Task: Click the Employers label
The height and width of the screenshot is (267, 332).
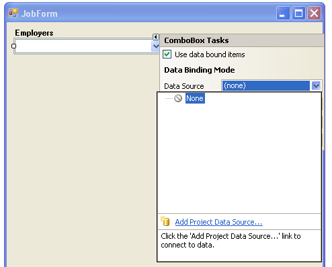Action: pyautogui.click(x=34, y=33)
